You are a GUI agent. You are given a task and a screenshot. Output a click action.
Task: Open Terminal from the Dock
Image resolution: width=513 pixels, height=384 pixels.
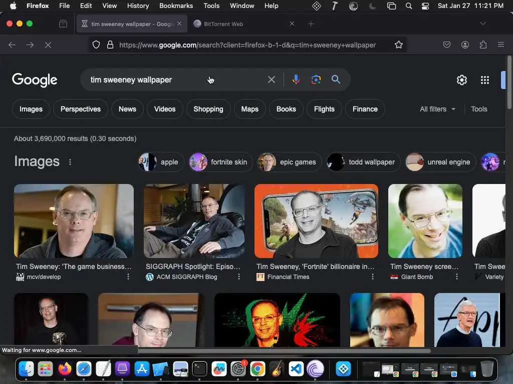coord(199,369)
